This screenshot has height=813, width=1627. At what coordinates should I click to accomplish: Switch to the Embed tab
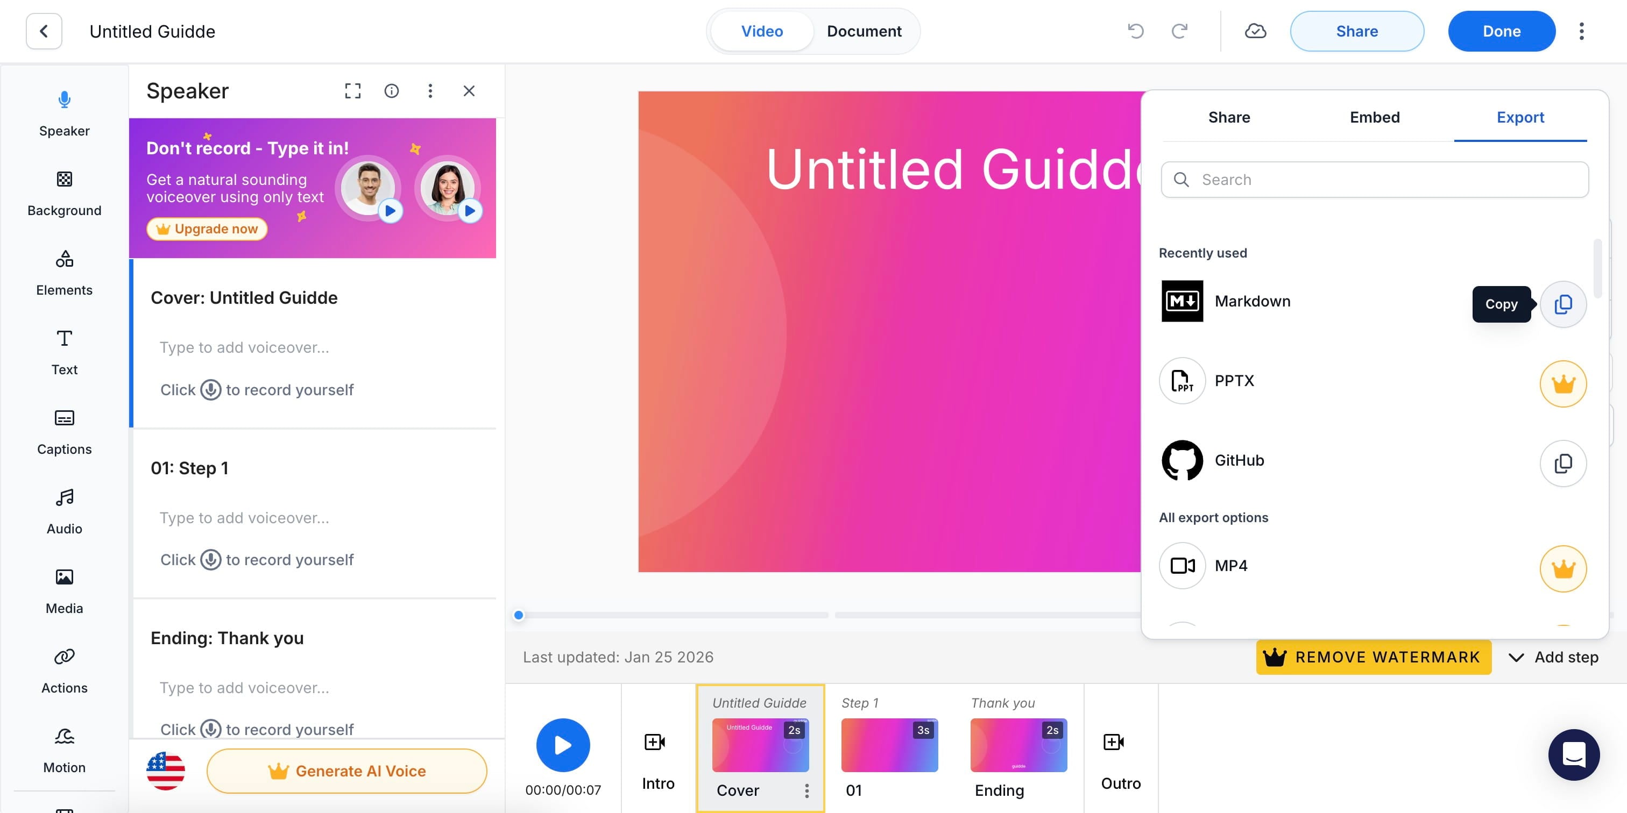1374,117
